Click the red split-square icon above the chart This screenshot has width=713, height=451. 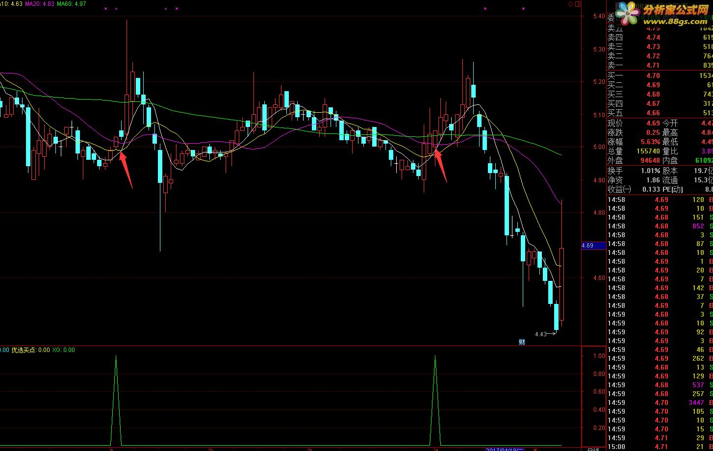point(577,4)
